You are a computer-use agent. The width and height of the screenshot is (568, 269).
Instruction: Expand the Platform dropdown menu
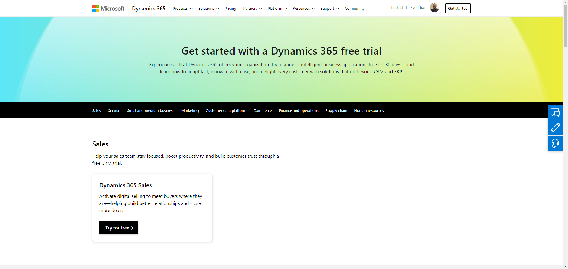(x=277, y=9)
